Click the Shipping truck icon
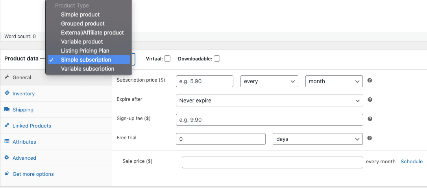Viewport: 427px width, 188px height. [7, 109]
